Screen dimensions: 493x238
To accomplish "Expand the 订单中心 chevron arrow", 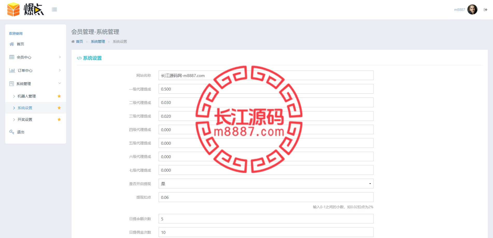I will pyautogui.click(x=60, y=70).
